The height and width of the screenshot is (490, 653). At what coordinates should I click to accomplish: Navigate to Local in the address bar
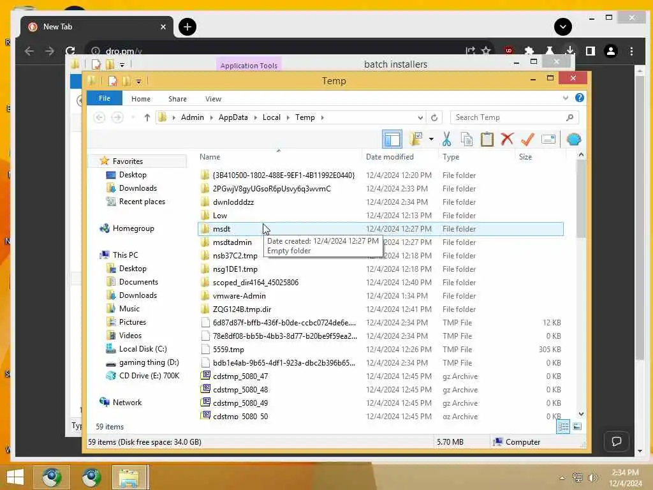click(272, 117)
